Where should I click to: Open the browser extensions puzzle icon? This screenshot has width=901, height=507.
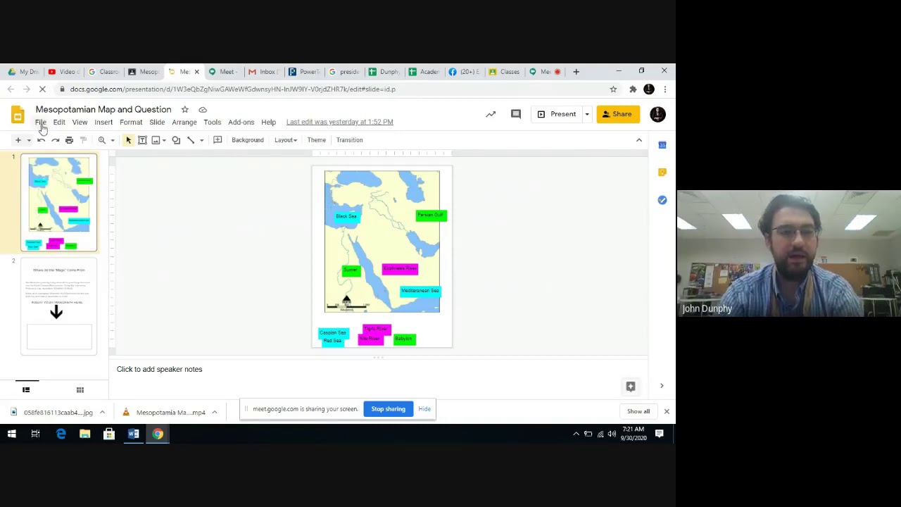coord(633,89)
